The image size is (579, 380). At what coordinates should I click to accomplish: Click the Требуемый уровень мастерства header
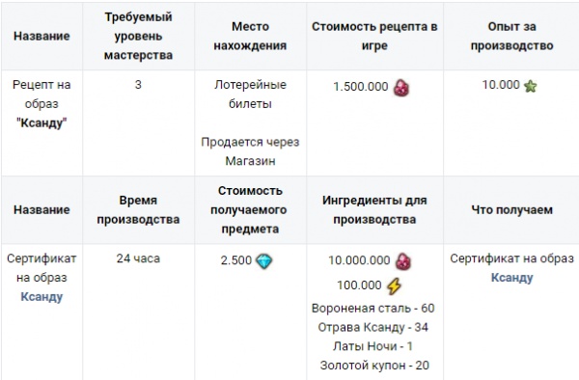click(x=138, y=36)
